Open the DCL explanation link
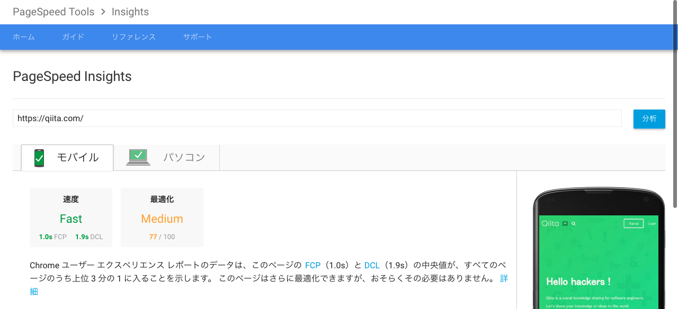Image resolution: width=678 pixels, height=309 pixels. click(372, 265)
